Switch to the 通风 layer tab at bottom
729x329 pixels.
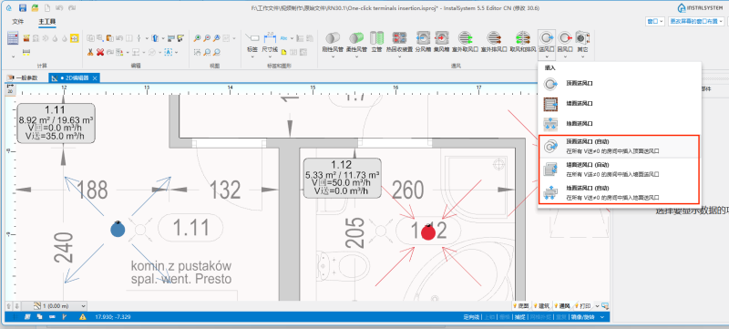click(561, 306)
